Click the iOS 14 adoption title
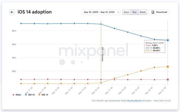180x112 pixels. 35,12
